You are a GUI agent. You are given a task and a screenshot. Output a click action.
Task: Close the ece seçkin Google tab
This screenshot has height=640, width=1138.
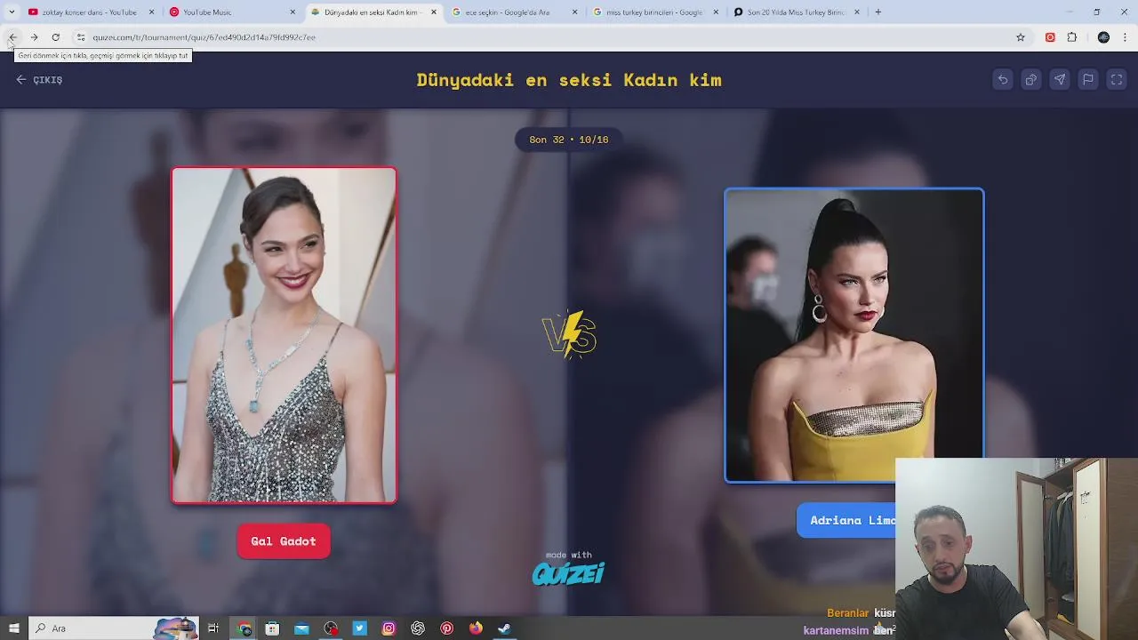(575, 12)
